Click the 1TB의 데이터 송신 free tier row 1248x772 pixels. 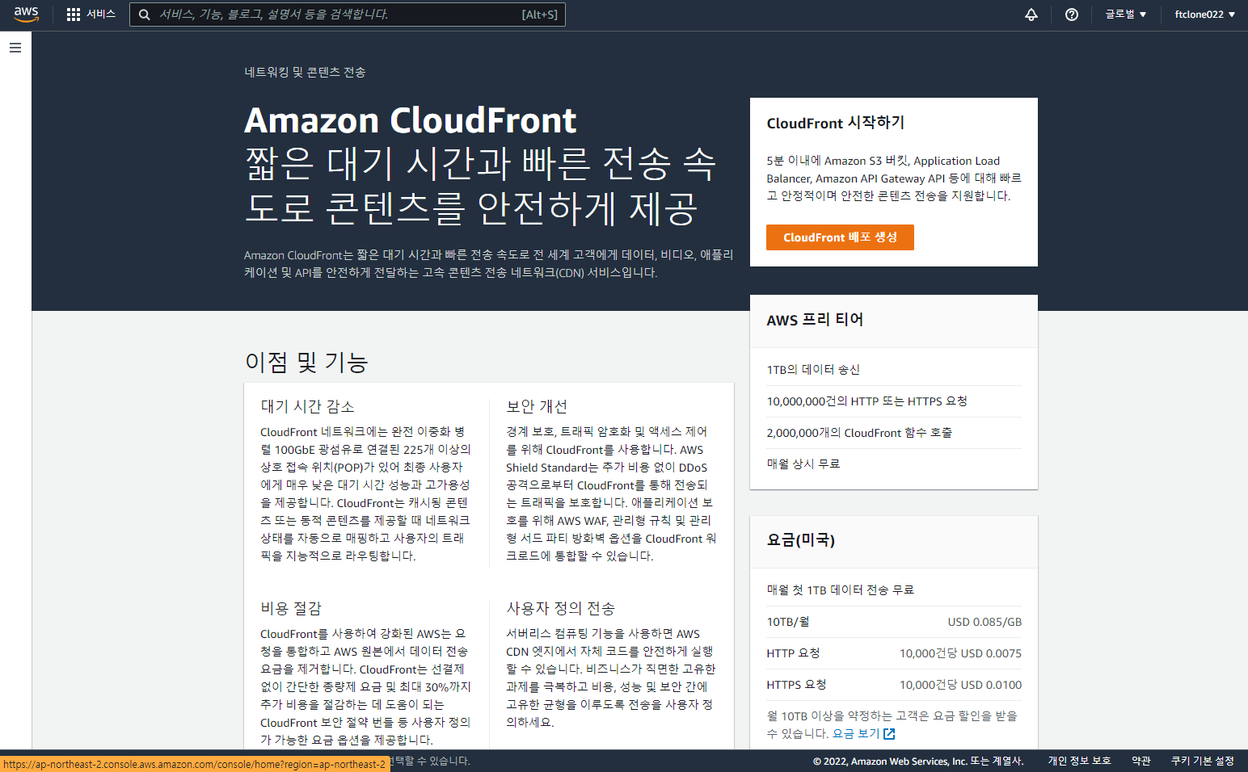[x=894, y=369]
